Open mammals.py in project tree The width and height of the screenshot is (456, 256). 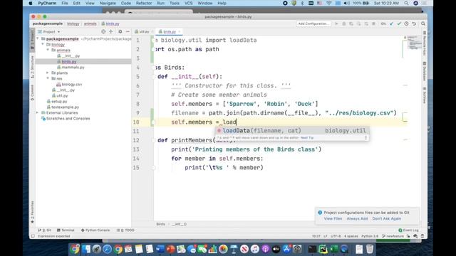click(73, 68)
